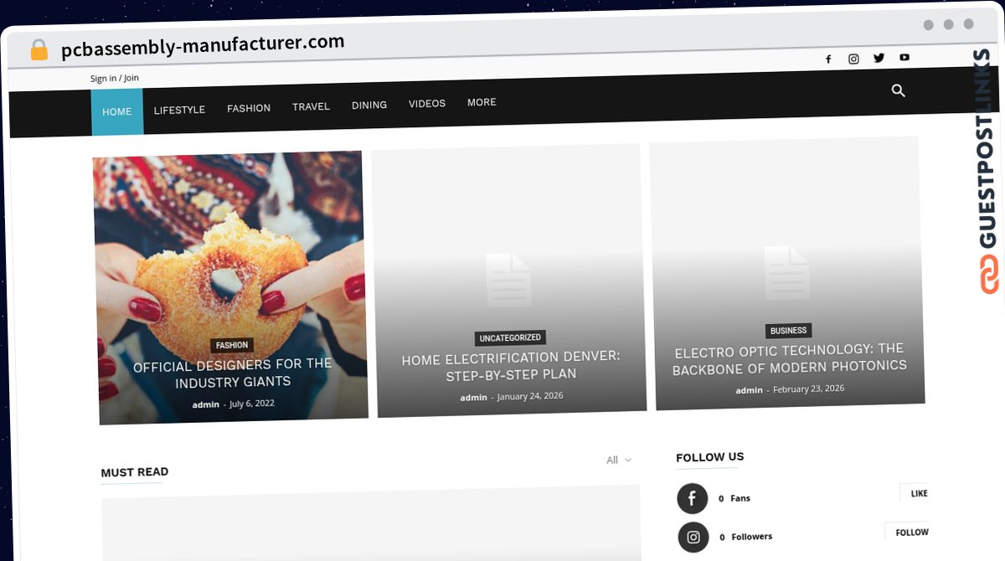The height and width of the screenshot is (561, 1005).
Task: Expand the All filter dropdown
Action: point(619,460)
